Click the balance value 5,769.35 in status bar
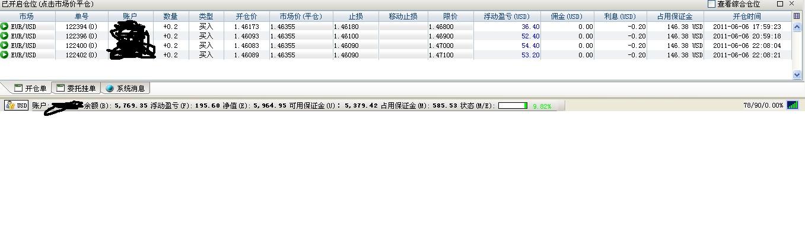The image size is (805, 227). (131, 106)
